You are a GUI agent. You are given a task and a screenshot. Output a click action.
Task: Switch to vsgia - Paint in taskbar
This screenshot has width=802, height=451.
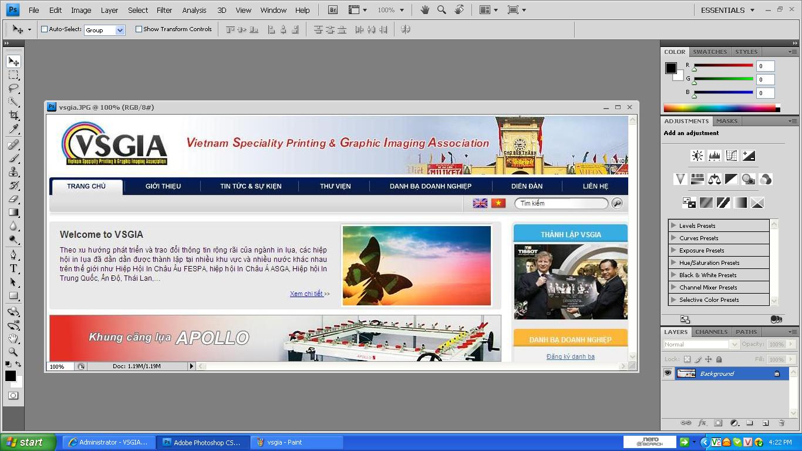(x=296, y=442)
